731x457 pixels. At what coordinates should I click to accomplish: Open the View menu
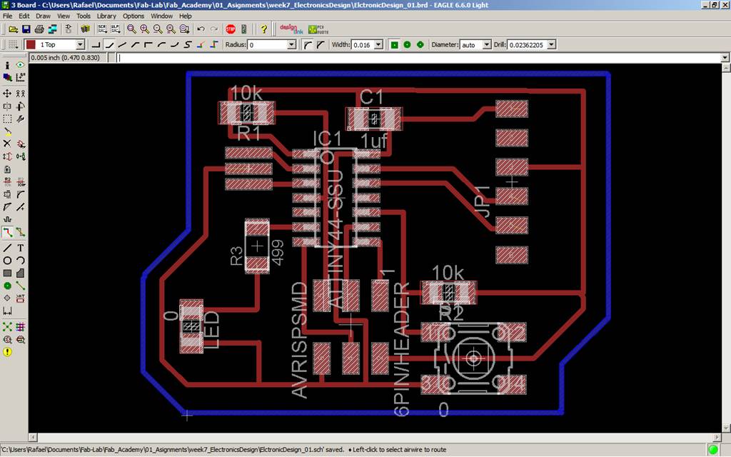click(64, 16)
